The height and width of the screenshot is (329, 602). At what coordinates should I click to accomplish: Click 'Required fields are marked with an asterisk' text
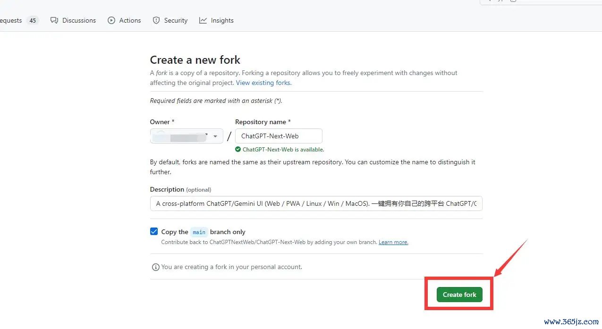click(x=216, y=101)
